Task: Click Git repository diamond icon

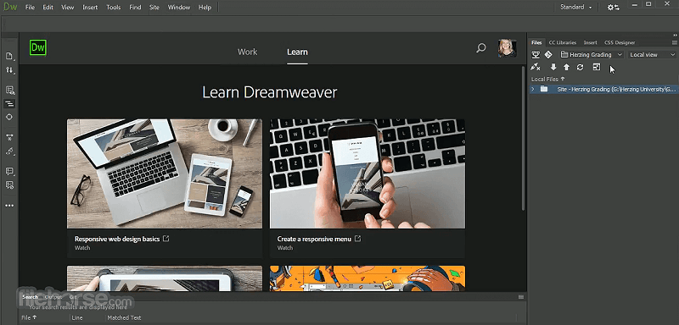Action: coord(548,54)
